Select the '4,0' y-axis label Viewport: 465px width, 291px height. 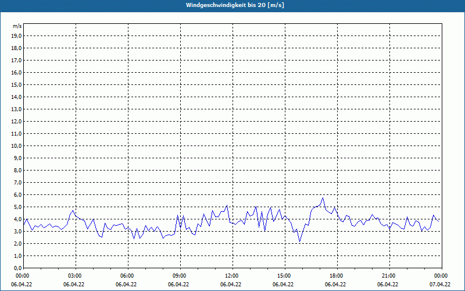click(x=17, y=219)
